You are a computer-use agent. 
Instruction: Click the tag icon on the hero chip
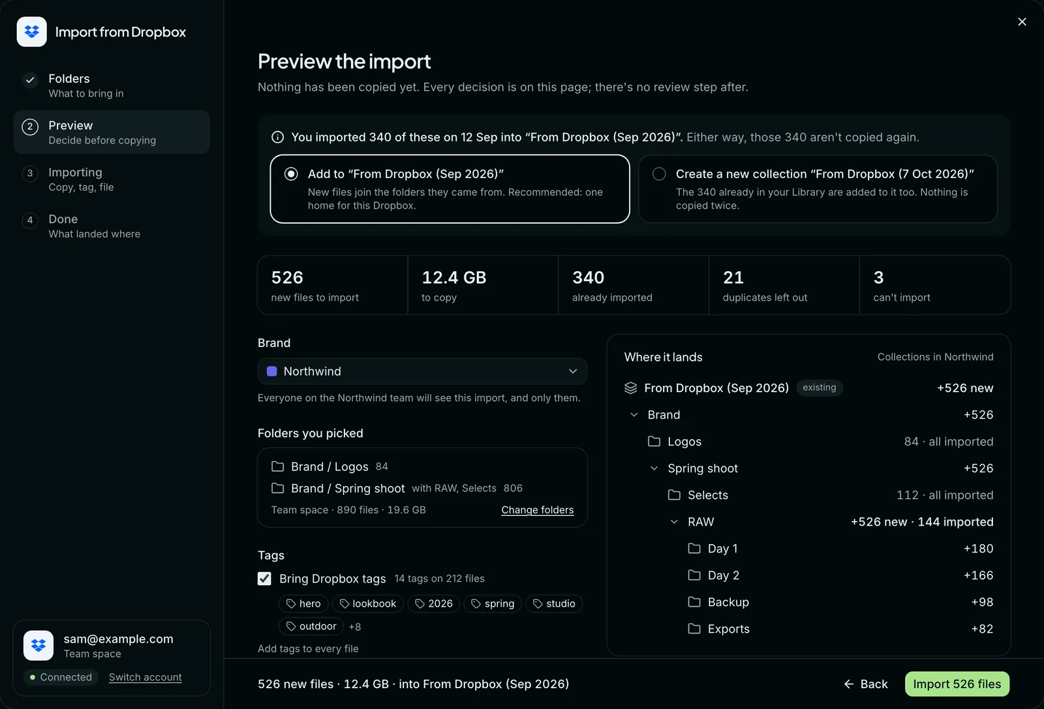(x=291, y=604)
